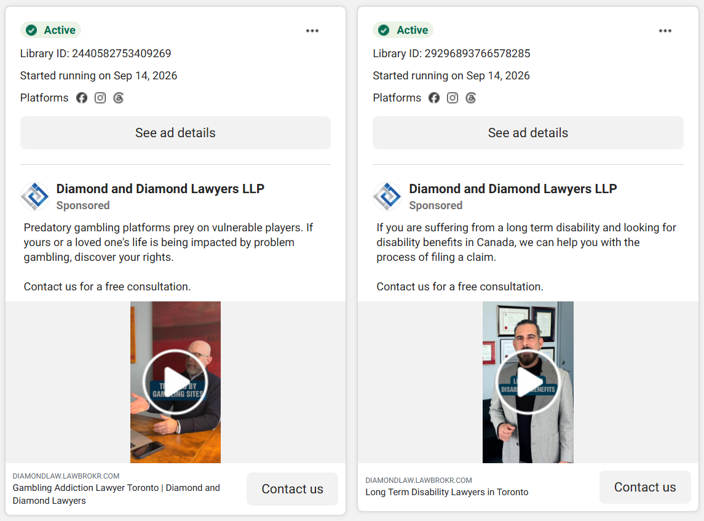
Task: Click the green Active checkmark on the gambling ad card
Action: (31, 30)
